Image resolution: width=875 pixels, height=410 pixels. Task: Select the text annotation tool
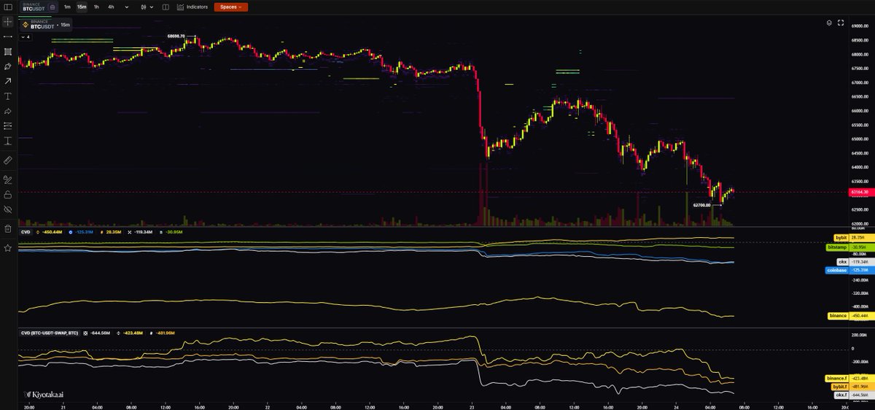(7, 96)
